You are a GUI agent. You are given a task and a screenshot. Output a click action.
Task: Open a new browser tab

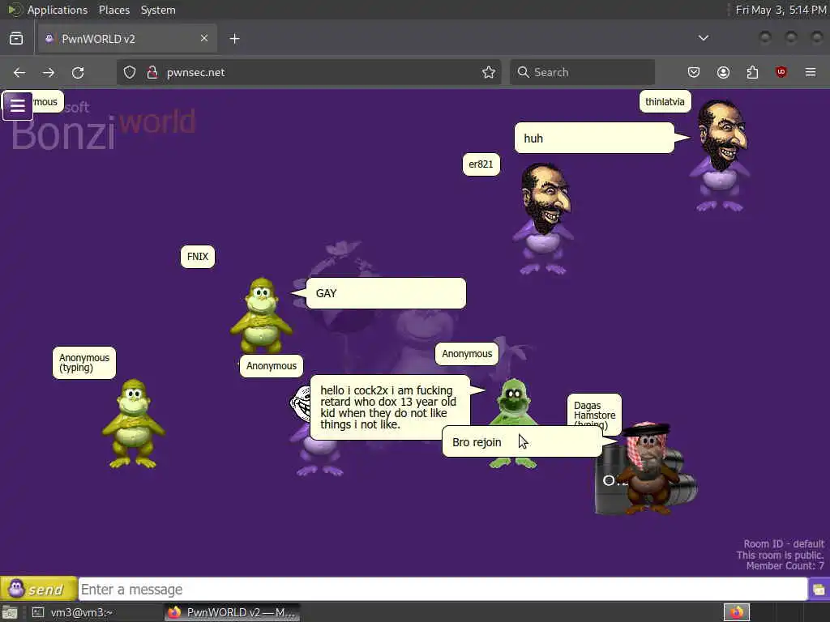(x=234, y=39)
